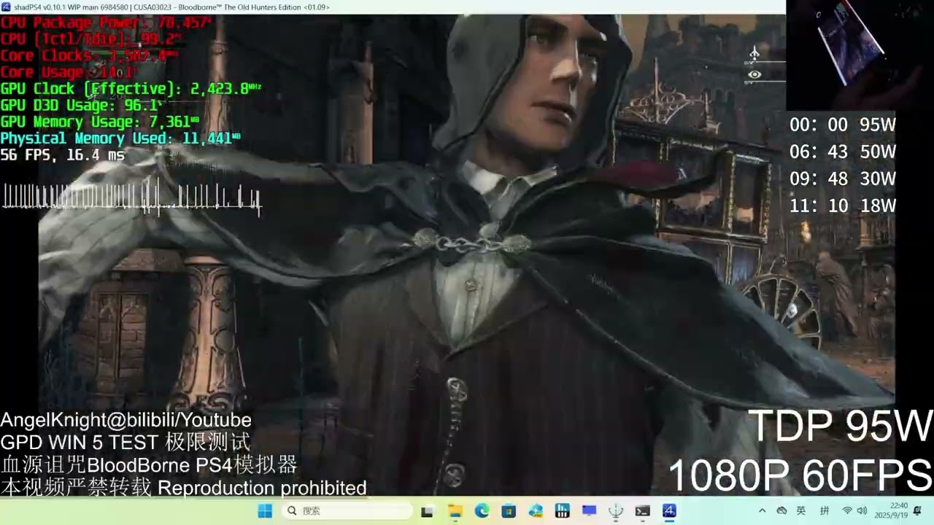Click the shadPS4 Bloodborne window title text

click(x=171, y=7)
